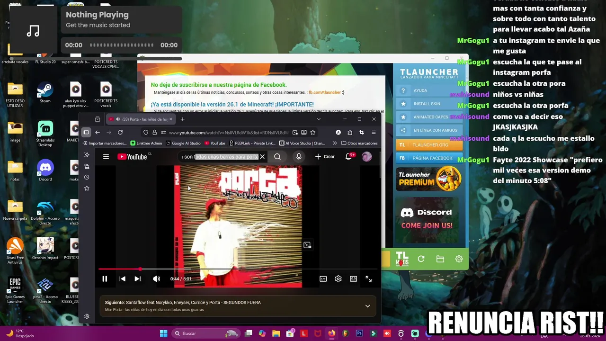Open Linktree Admin bookmark
The height and width of the screenshot is (341, 606).
click(x=146, y=143)
